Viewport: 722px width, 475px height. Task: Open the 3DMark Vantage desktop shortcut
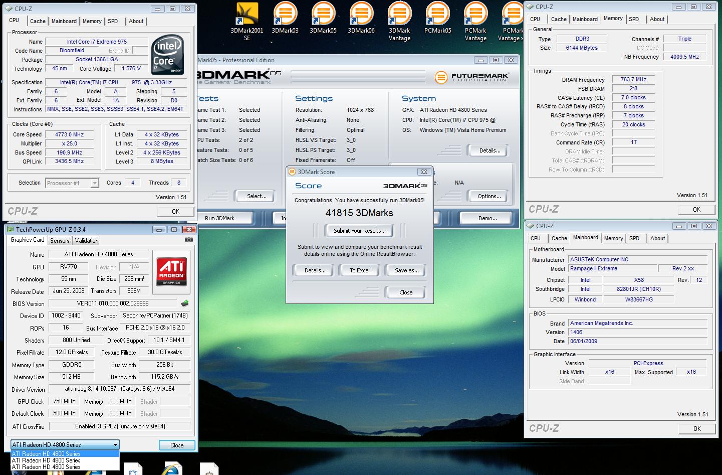point(399,21)
